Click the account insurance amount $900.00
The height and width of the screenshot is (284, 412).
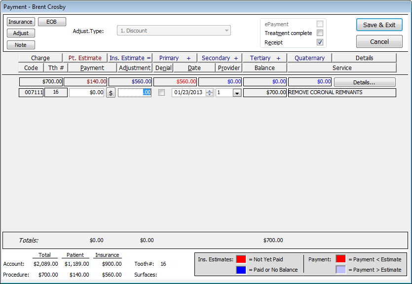[112, 264]
